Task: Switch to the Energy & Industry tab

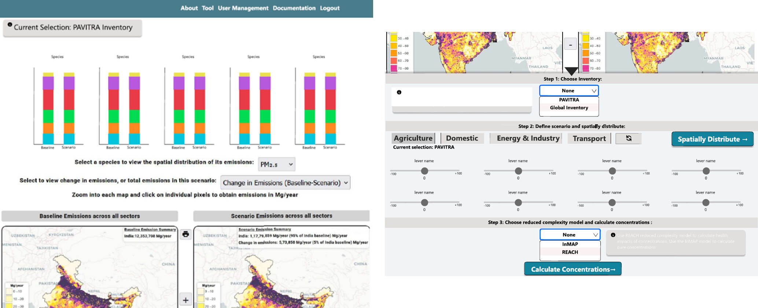Action: 528,138
